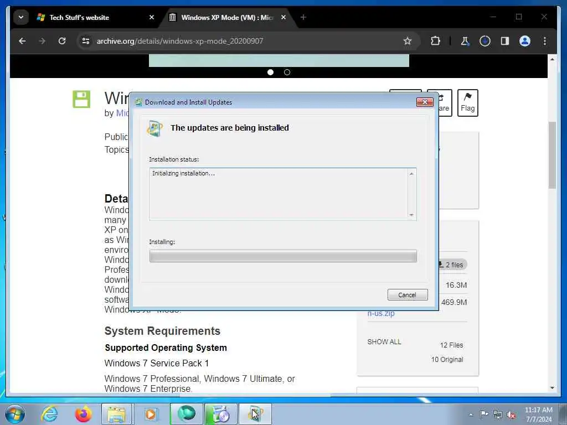Viewport: 567px width, 425px height.
Task: Go forward in browser history
Action: tap(42, 41)
